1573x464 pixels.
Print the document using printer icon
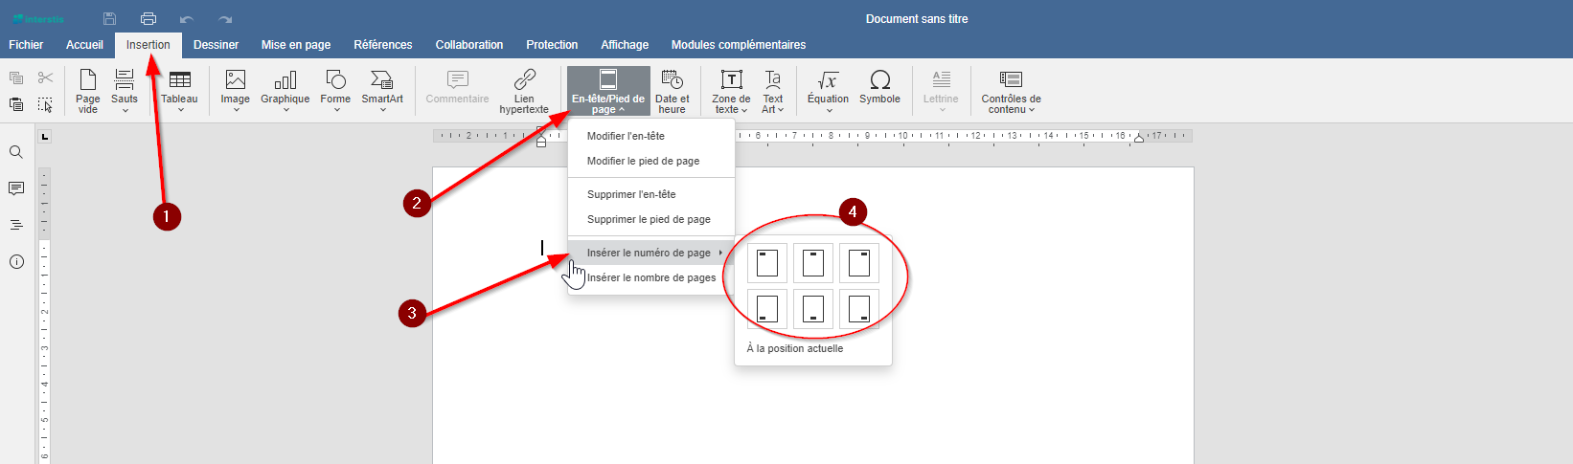tap(148, 18)
